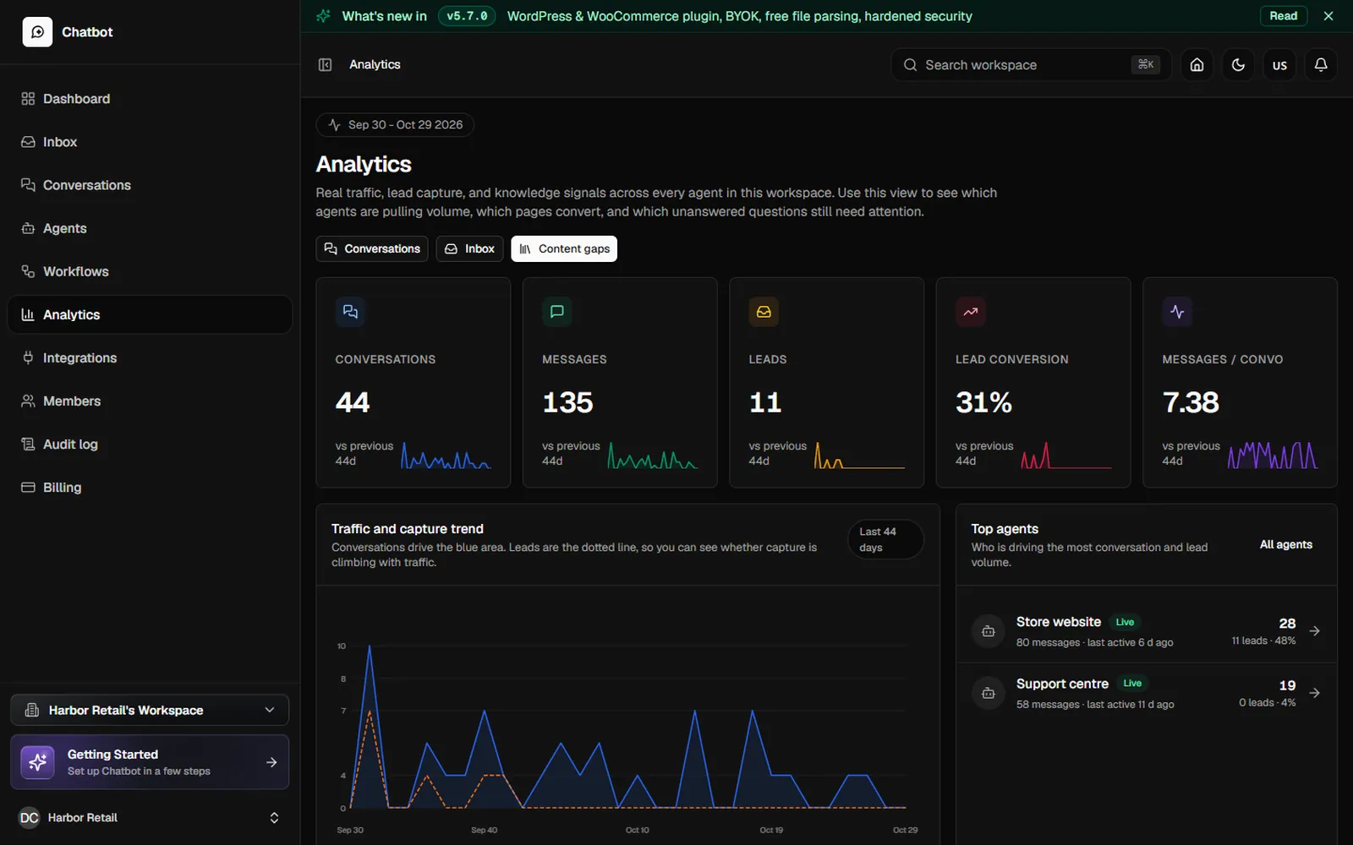The image size is (1353, 845).
Task: Click the Leads card inbox icon
Action: (764, 312)
